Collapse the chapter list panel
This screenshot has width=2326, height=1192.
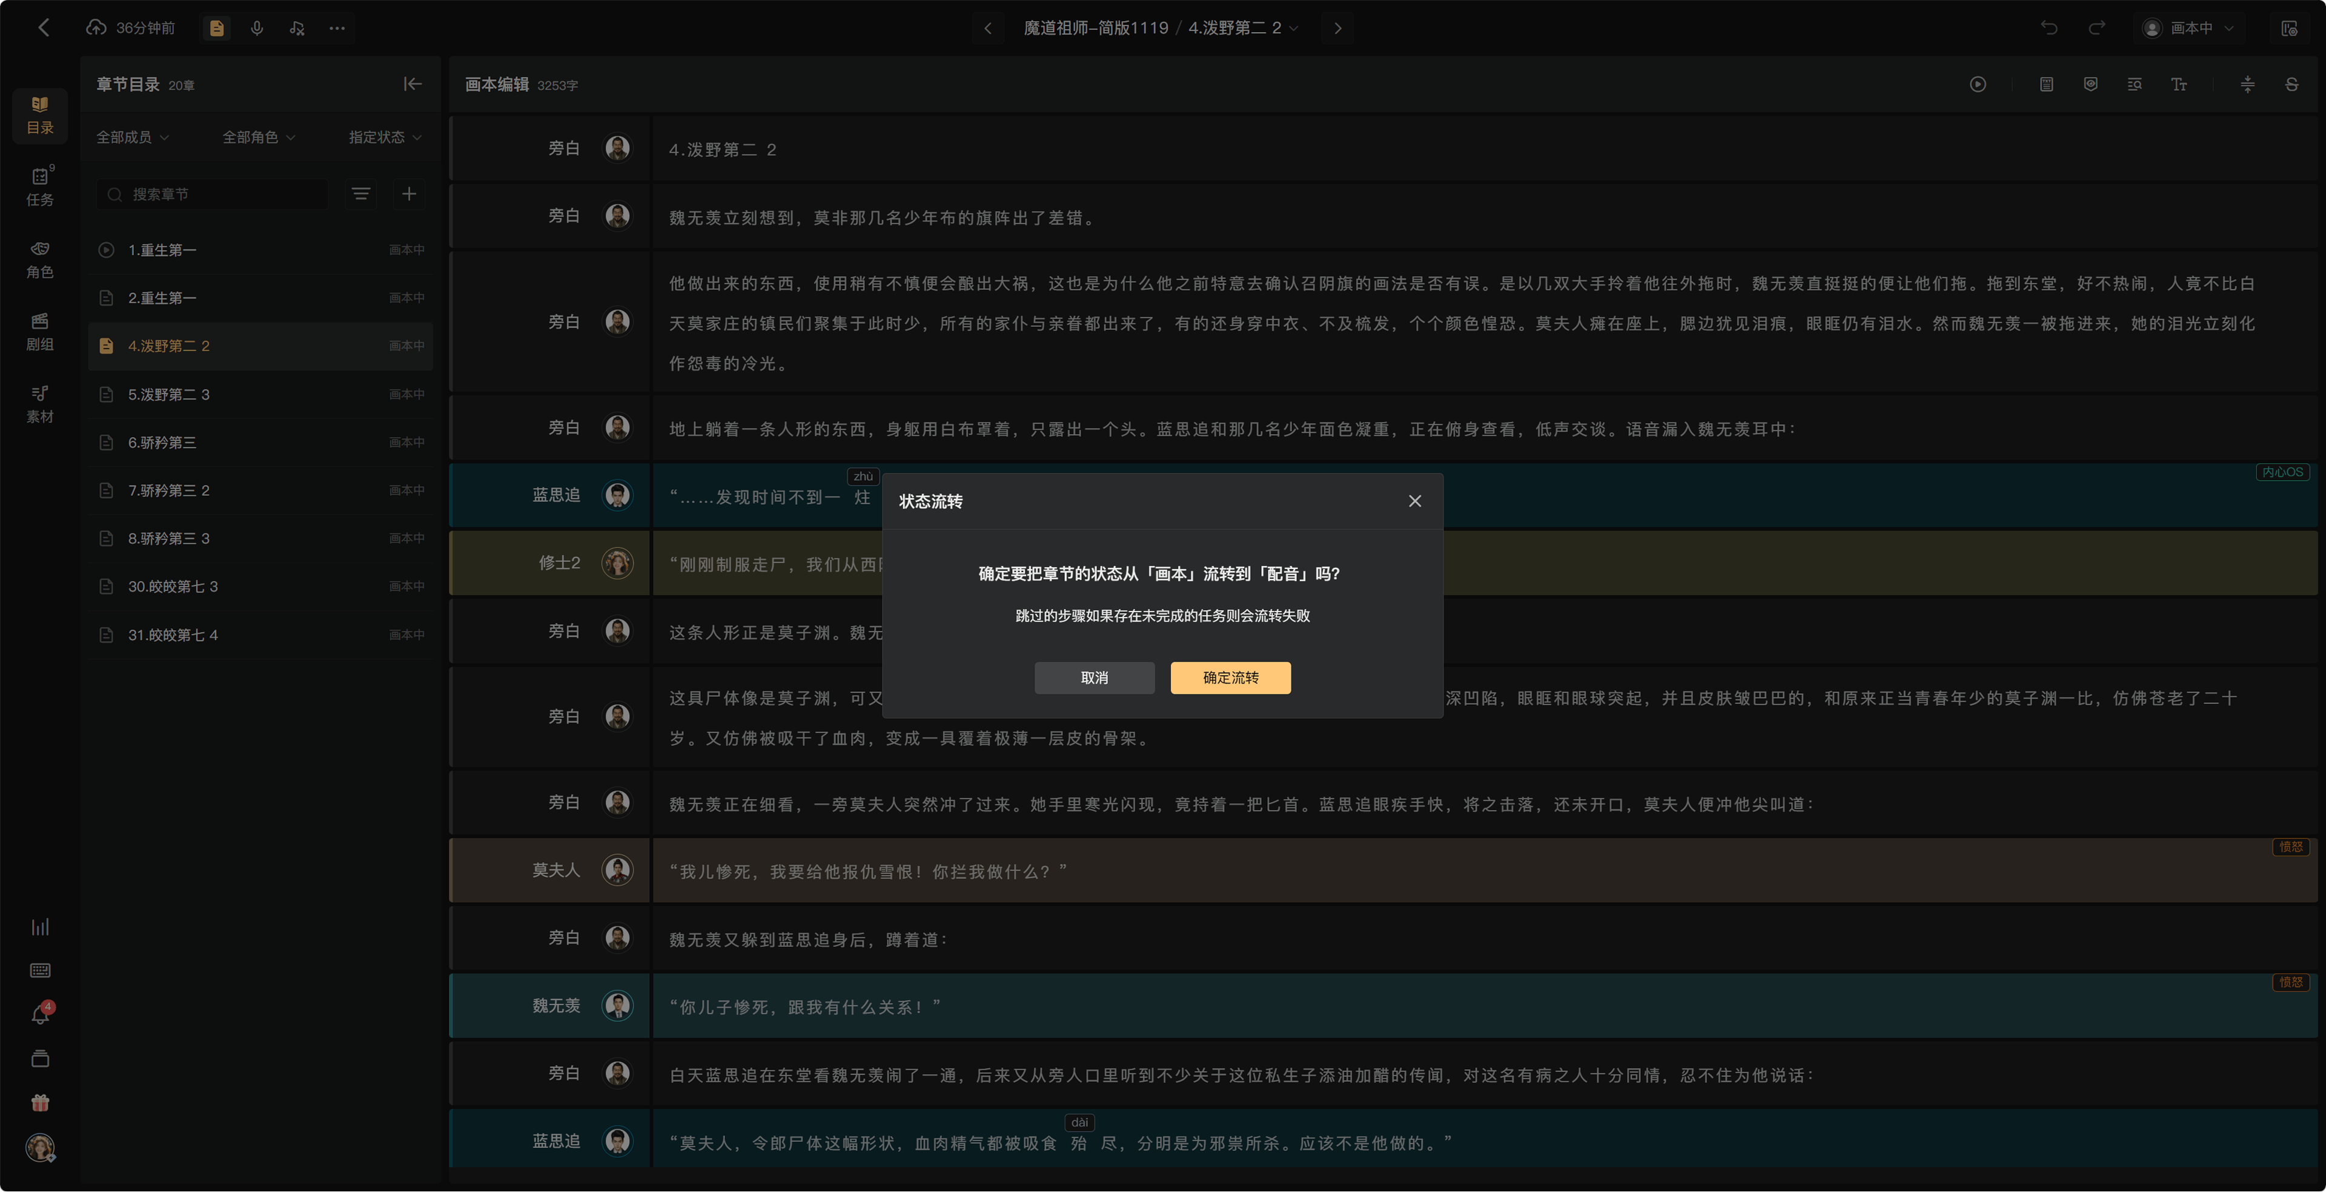(413, 84)
